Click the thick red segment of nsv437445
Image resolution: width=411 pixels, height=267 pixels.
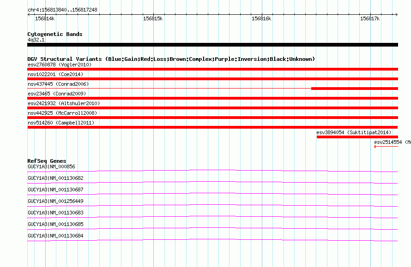tap(355, 89)
